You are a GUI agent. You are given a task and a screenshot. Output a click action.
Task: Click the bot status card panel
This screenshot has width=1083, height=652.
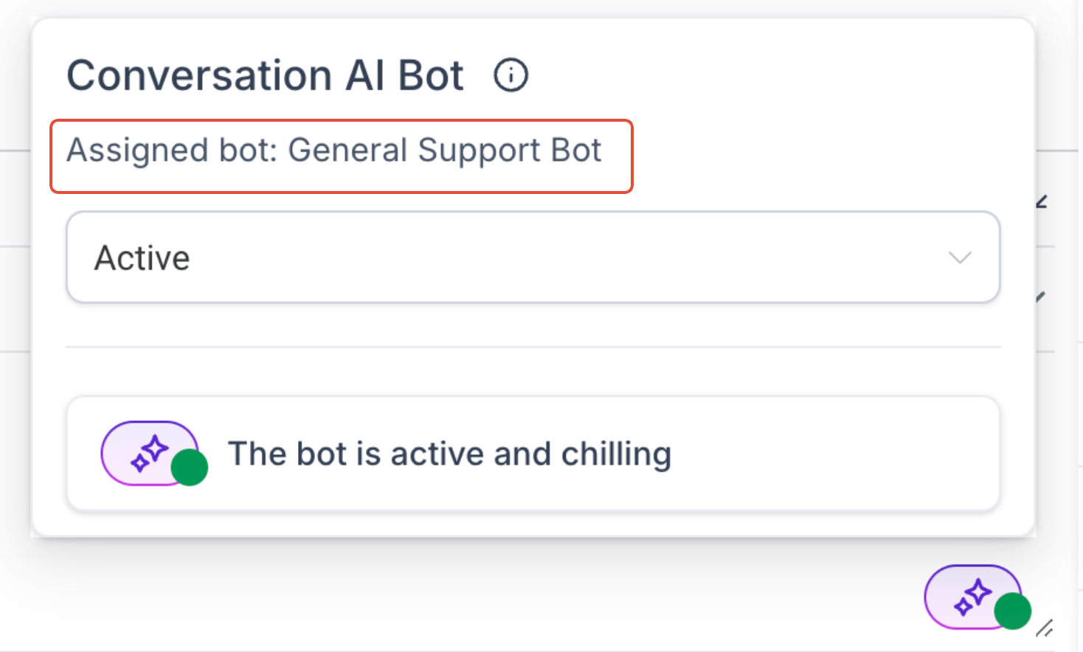[533, 454]
